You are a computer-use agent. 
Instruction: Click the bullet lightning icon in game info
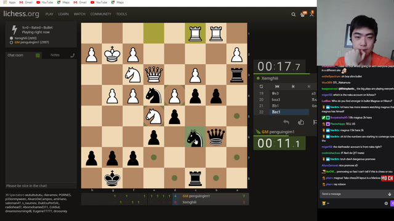(x=15, y=30)
